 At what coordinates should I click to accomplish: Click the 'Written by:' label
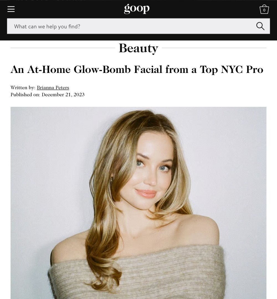tap(23, 88)
